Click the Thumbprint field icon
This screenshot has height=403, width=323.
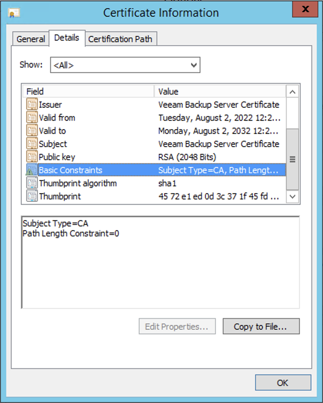(x=32, y=196)
